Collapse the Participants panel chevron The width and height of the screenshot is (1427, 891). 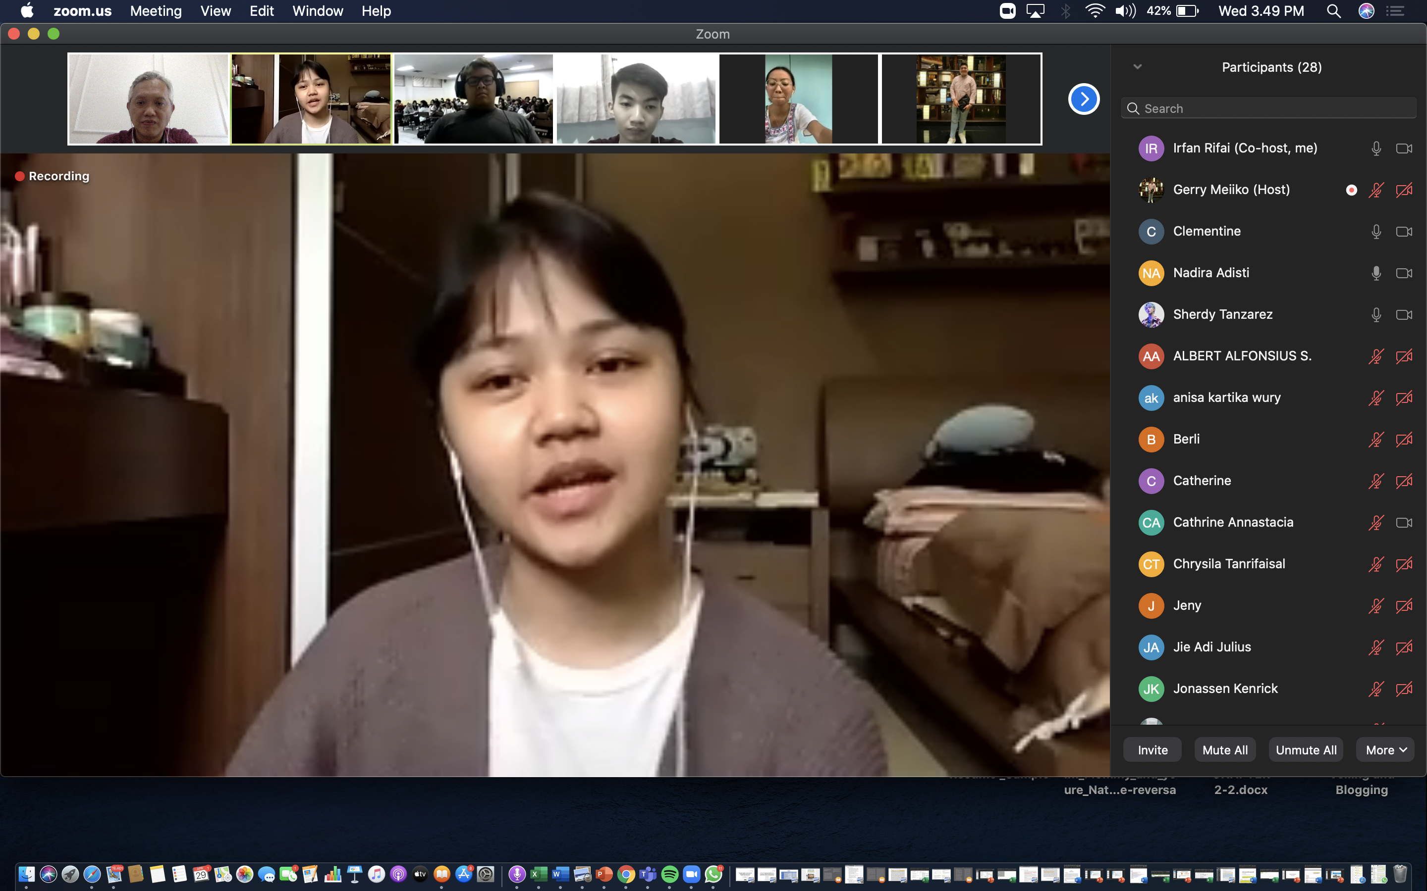click(x=1138, y=67)
